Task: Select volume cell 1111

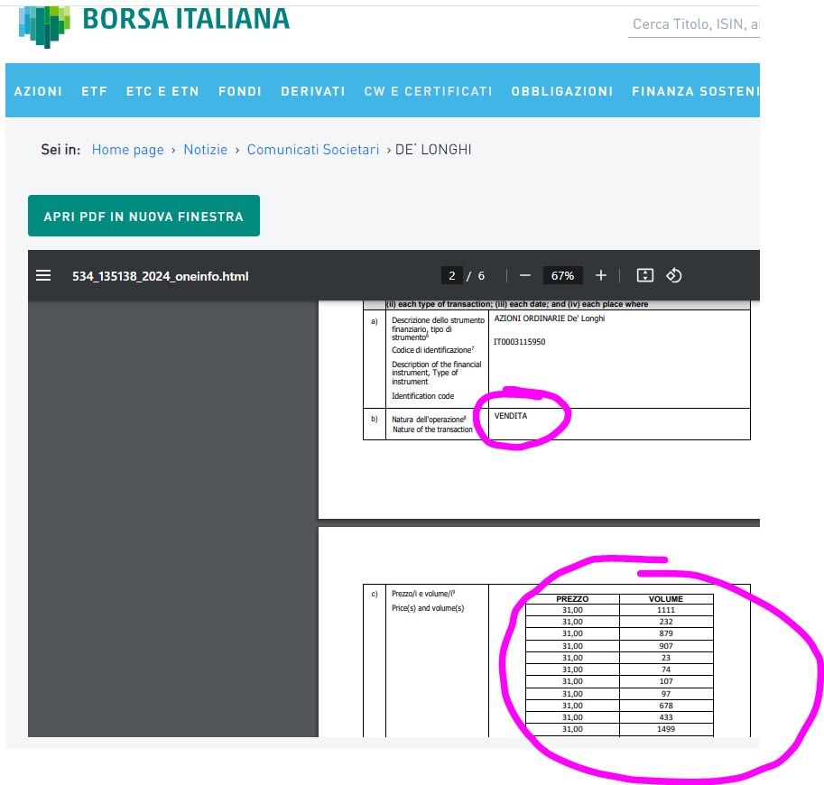Action: (666, 610)
